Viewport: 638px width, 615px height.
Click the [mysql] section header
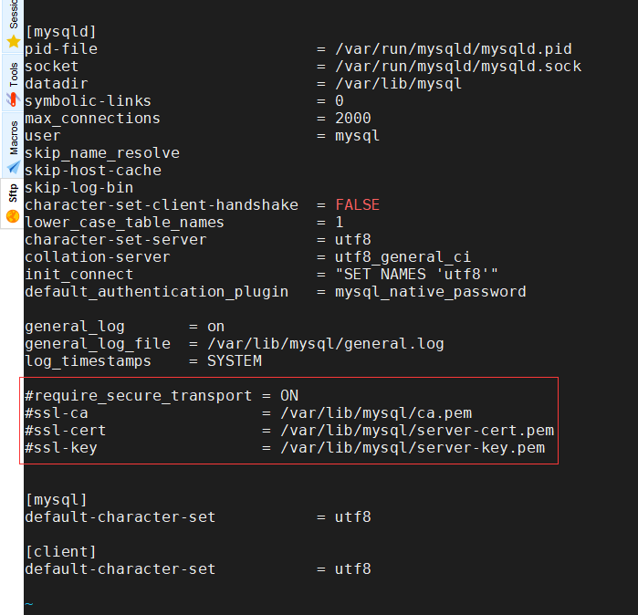pyautogui.click(x=56, y=500)
